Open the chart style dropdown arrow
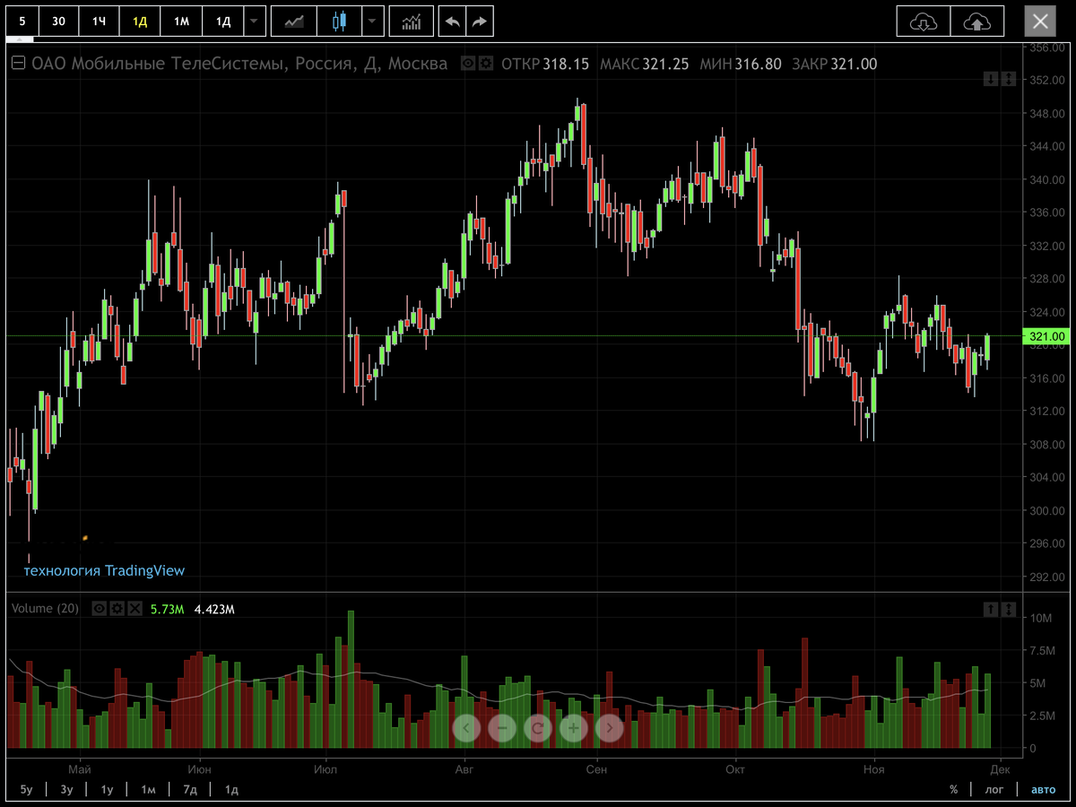This screenshot has height=807, width=1076. (x=374, y=22)
